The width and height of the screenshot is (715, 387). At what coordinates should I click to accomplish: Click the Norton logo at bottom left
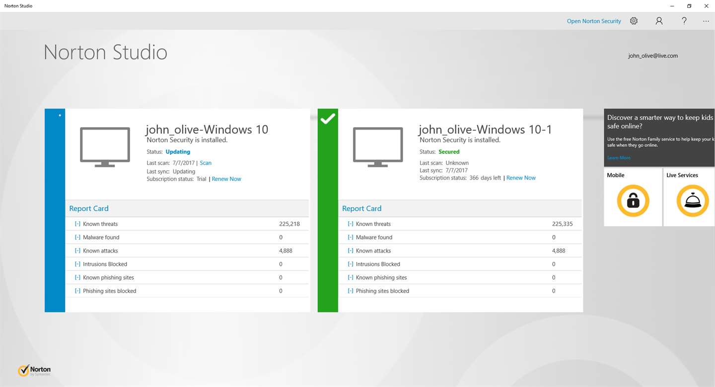point(34,371)
